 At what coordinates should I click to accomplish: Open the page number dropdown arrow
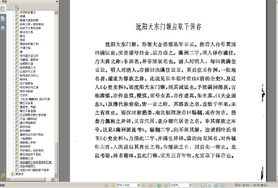pyautogui.click(x=139, y=185)
